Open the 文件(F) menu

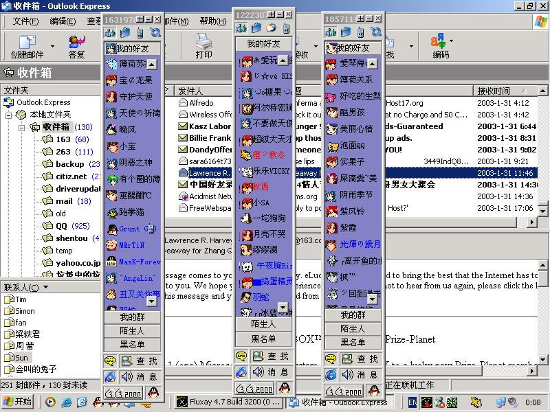25,21
